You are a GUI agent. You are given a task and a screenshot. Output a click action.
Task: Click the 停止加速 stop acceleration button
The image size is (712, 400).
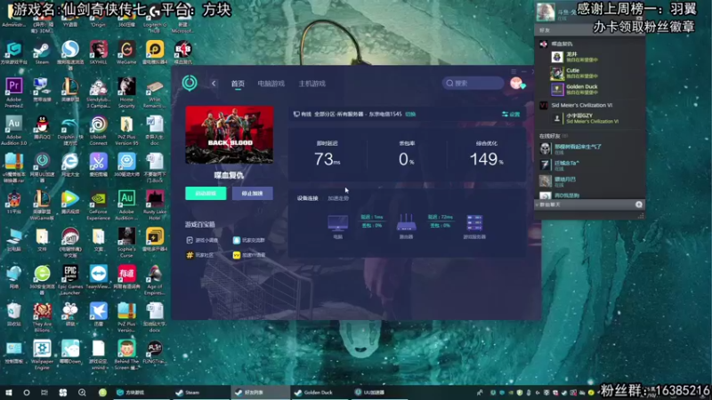coord(253,193)
